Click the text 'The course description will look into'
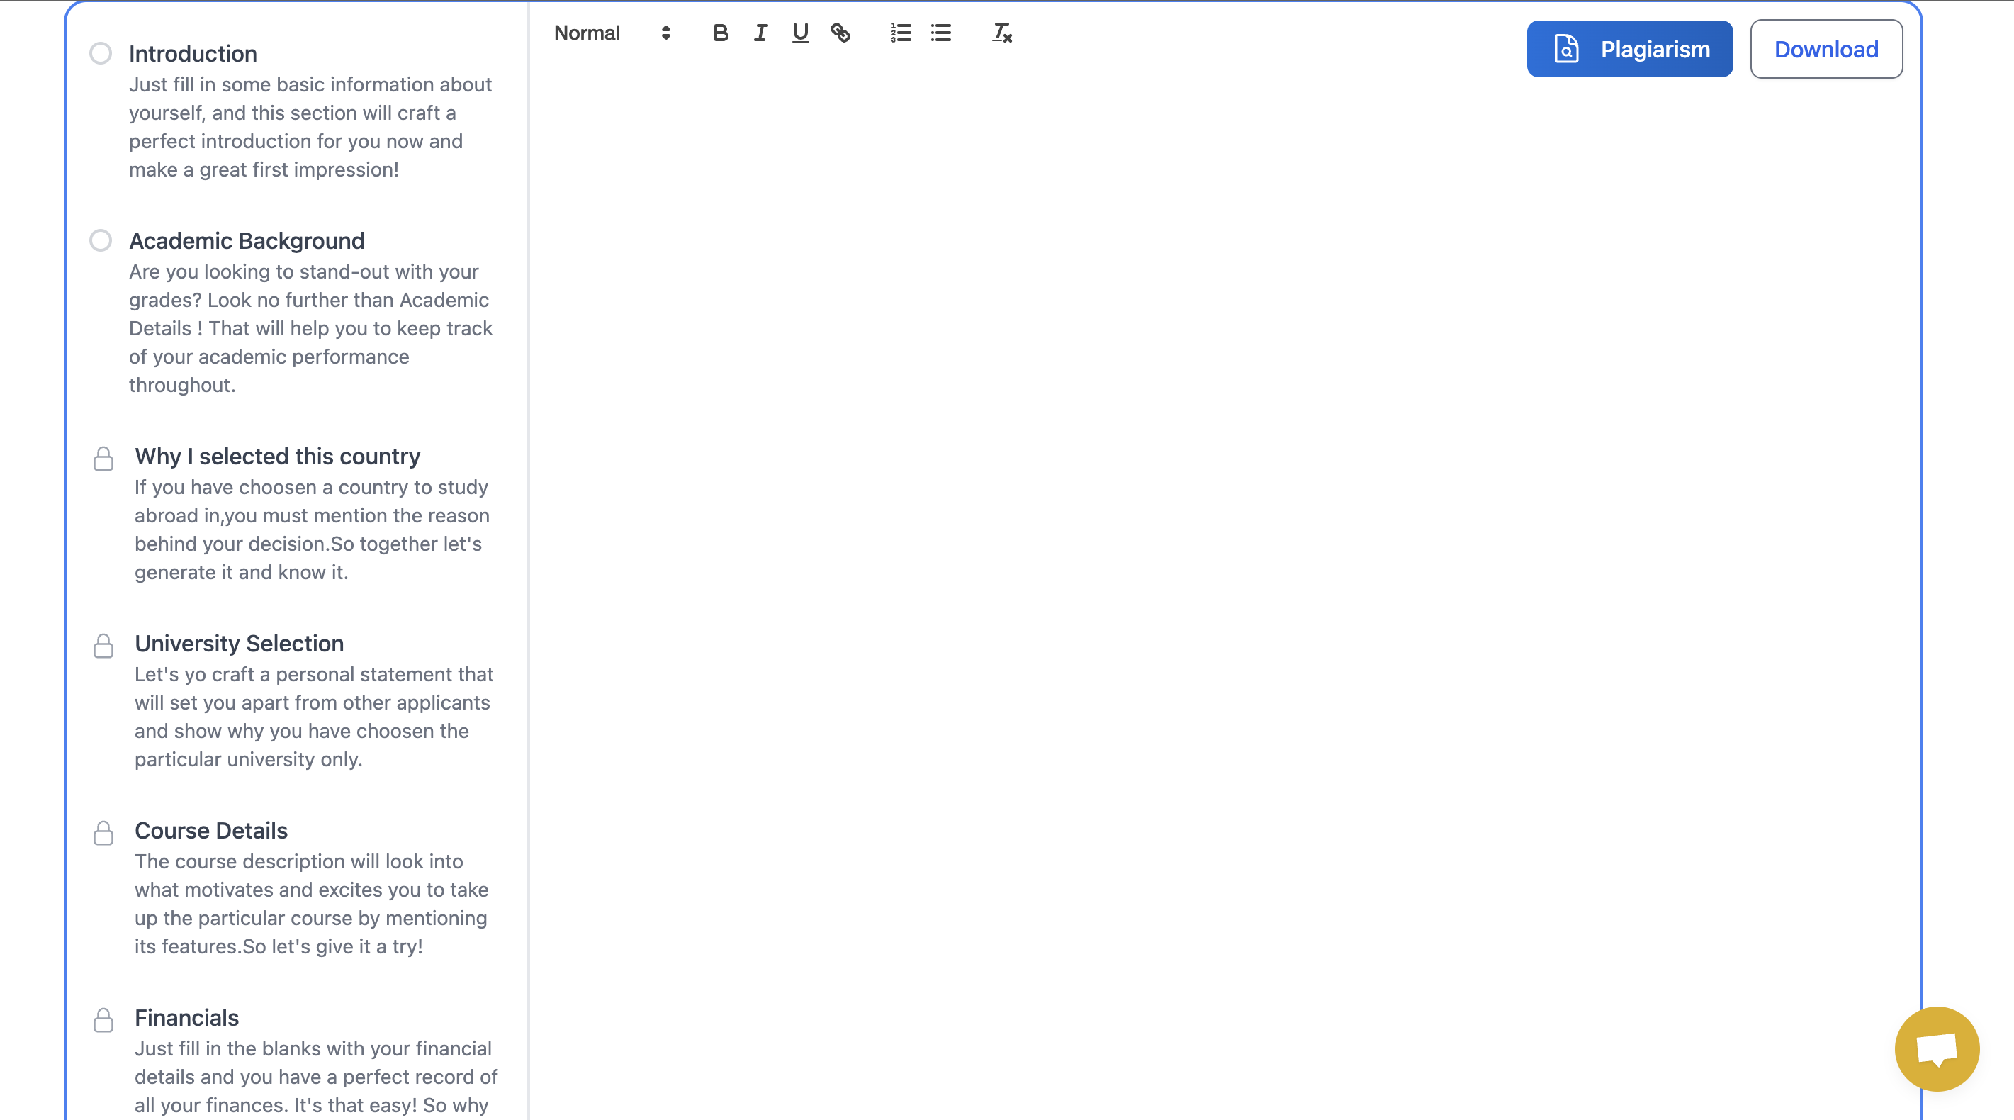The width and height of the screenshot is (2014, 1120). (x=298, y=861)
